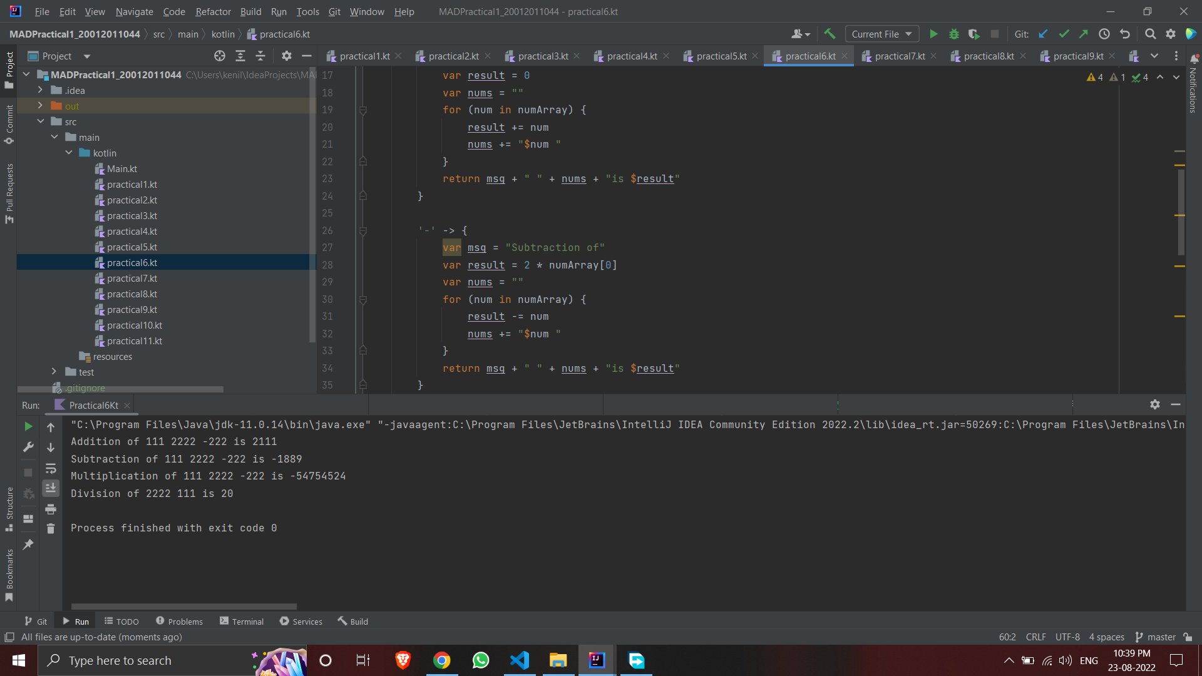Rerun the Practical6Kt program
This screenshot has height=676, width=1202.
[x=28, y=426]
